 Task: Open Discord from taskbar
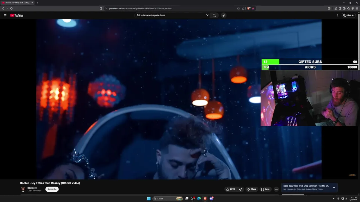pos(211,199)
